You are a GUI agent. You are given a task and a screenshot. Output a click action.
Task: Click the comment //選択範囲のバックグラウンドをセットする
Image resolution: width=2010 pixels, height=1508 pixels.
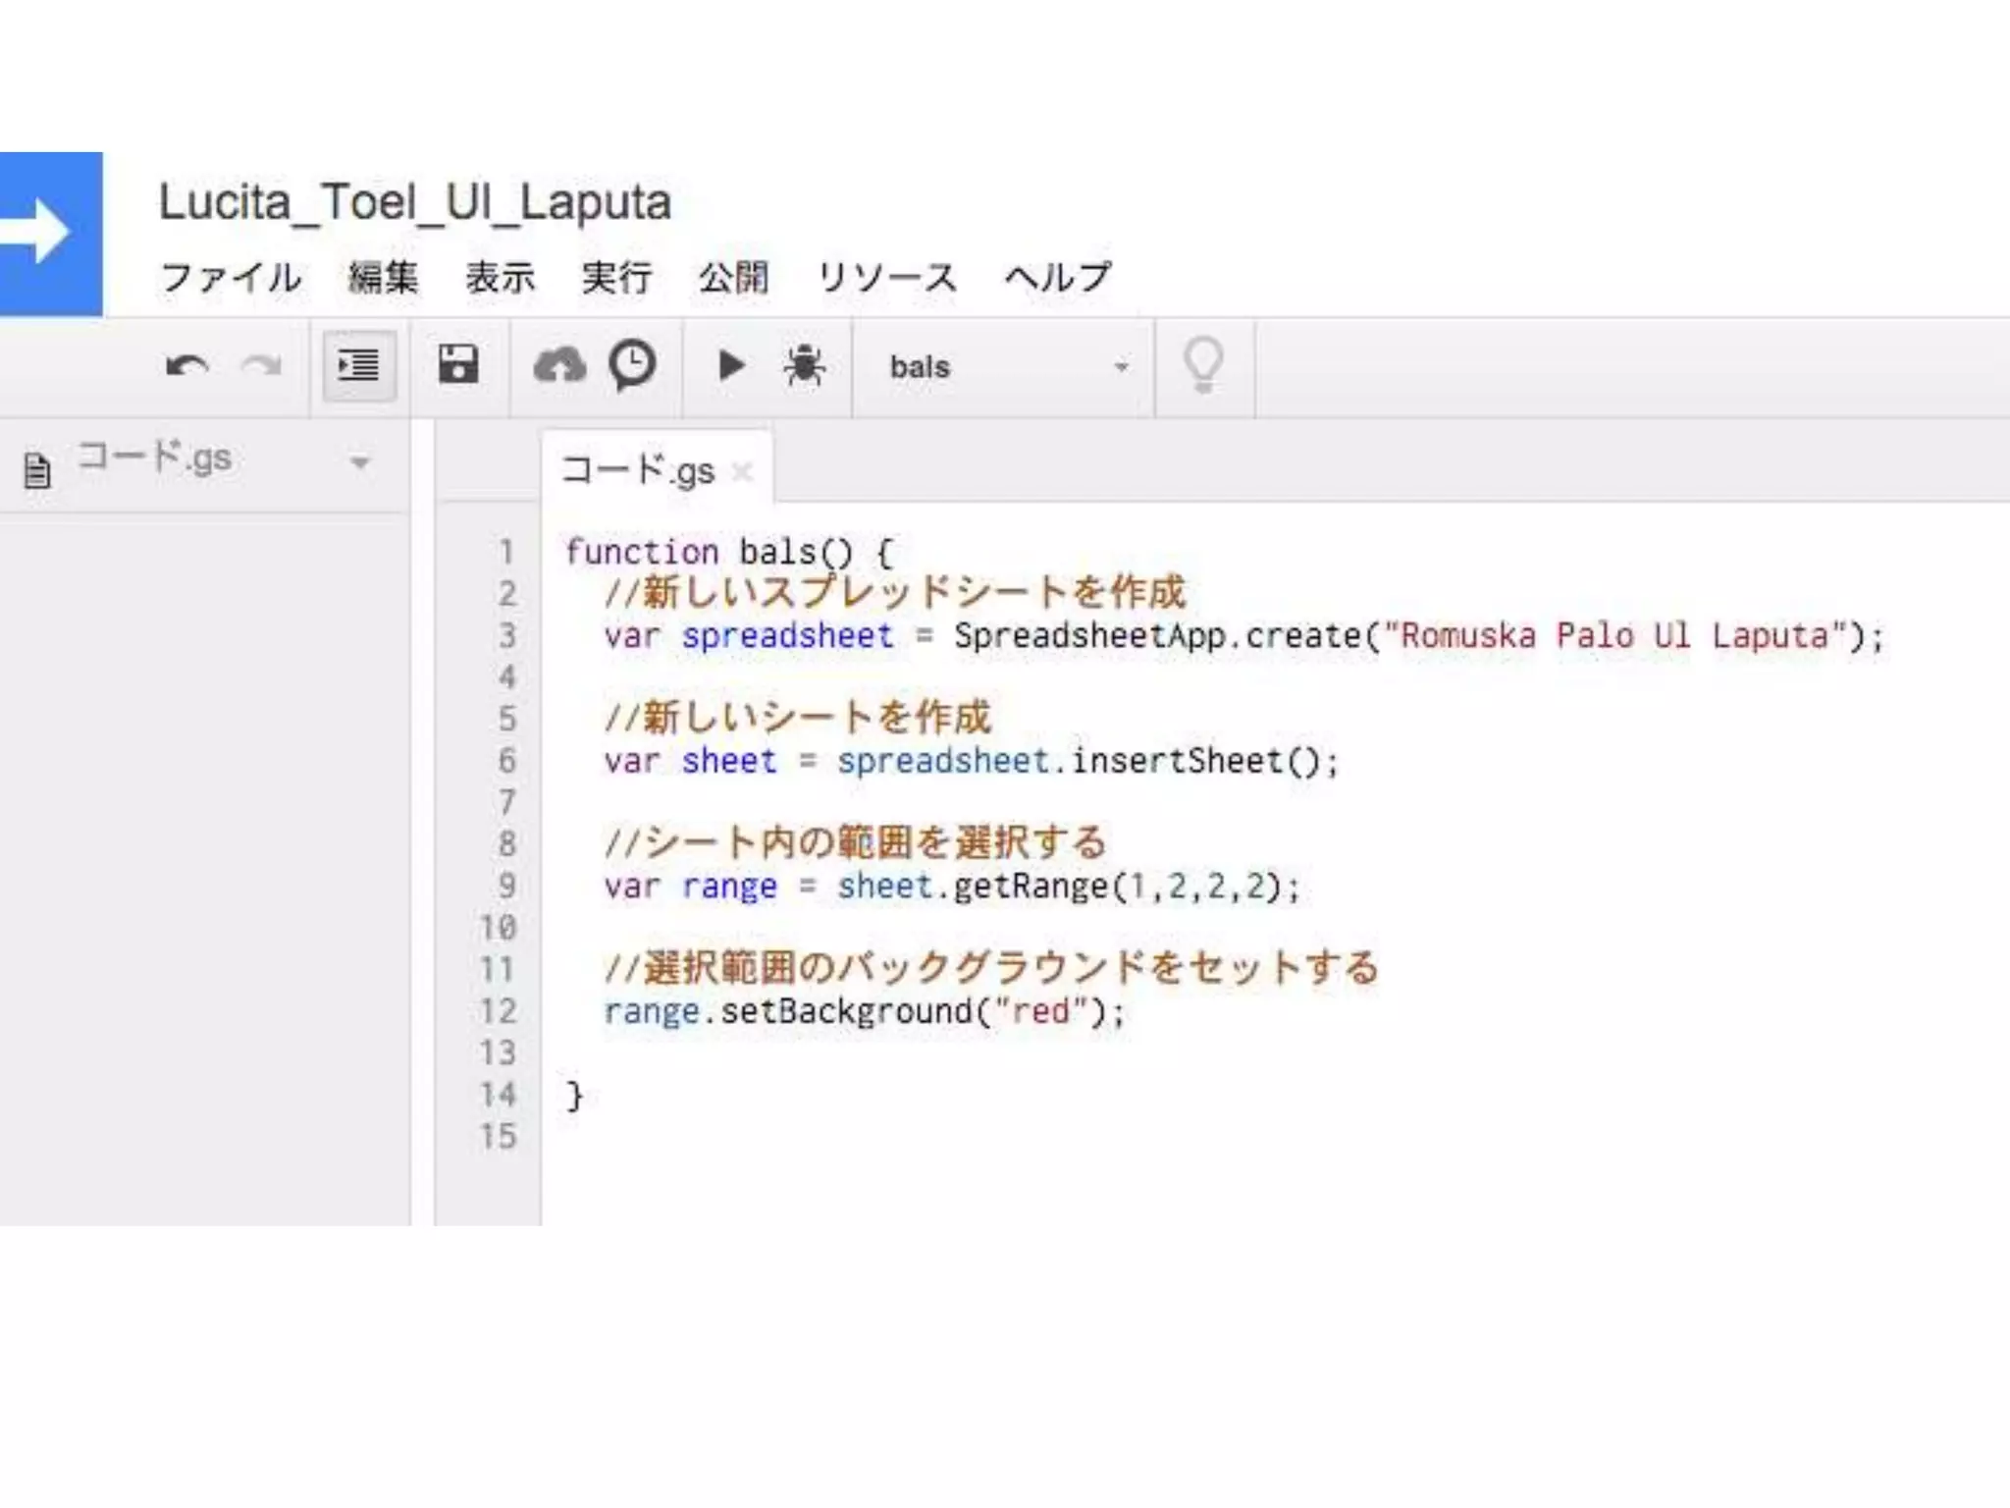pyautogui.click(x=992, y=968)
